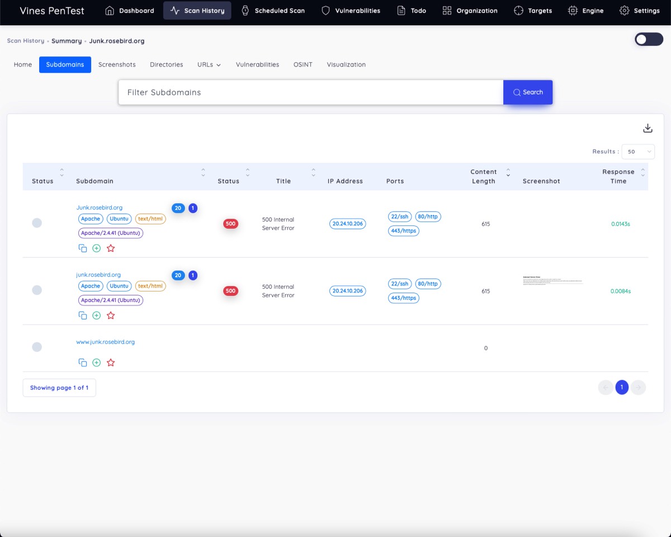This screenshot has width=671, height=537.
Task: Open the Results per page dropdown
Action: pyautogui.click(x=638, y=152)
